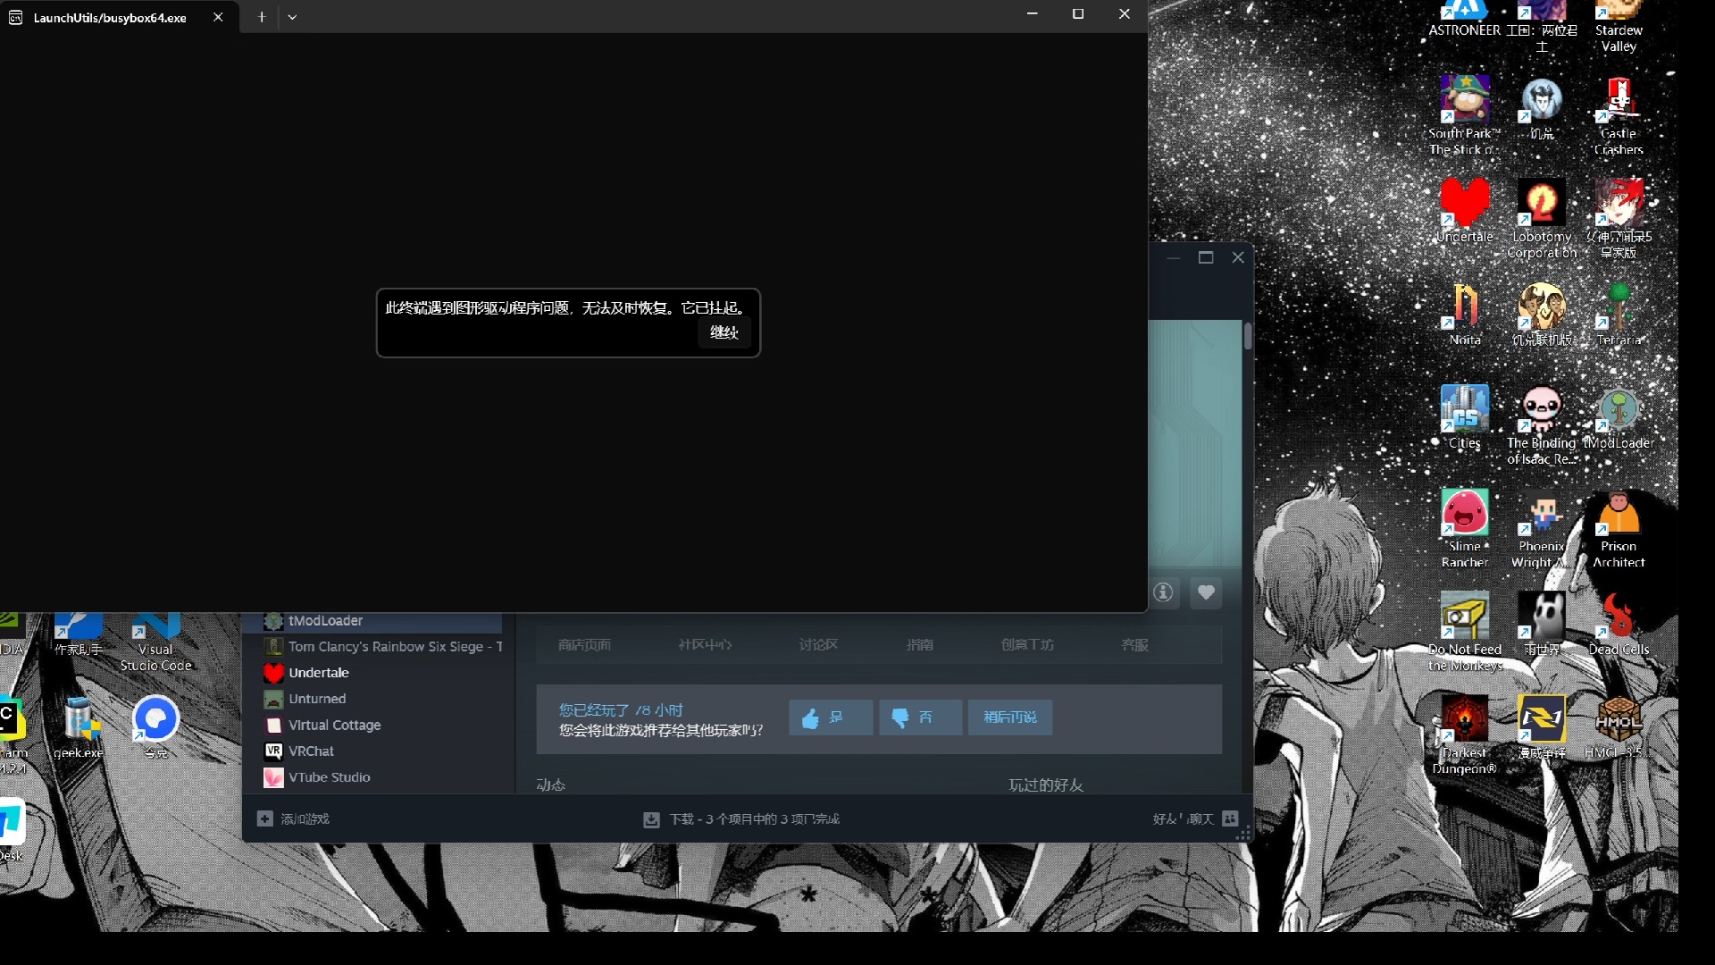Click the thumbs-down not recommend button
Image resolution: width=1715 pixels, height=965 pixels.
pos(919,717)
